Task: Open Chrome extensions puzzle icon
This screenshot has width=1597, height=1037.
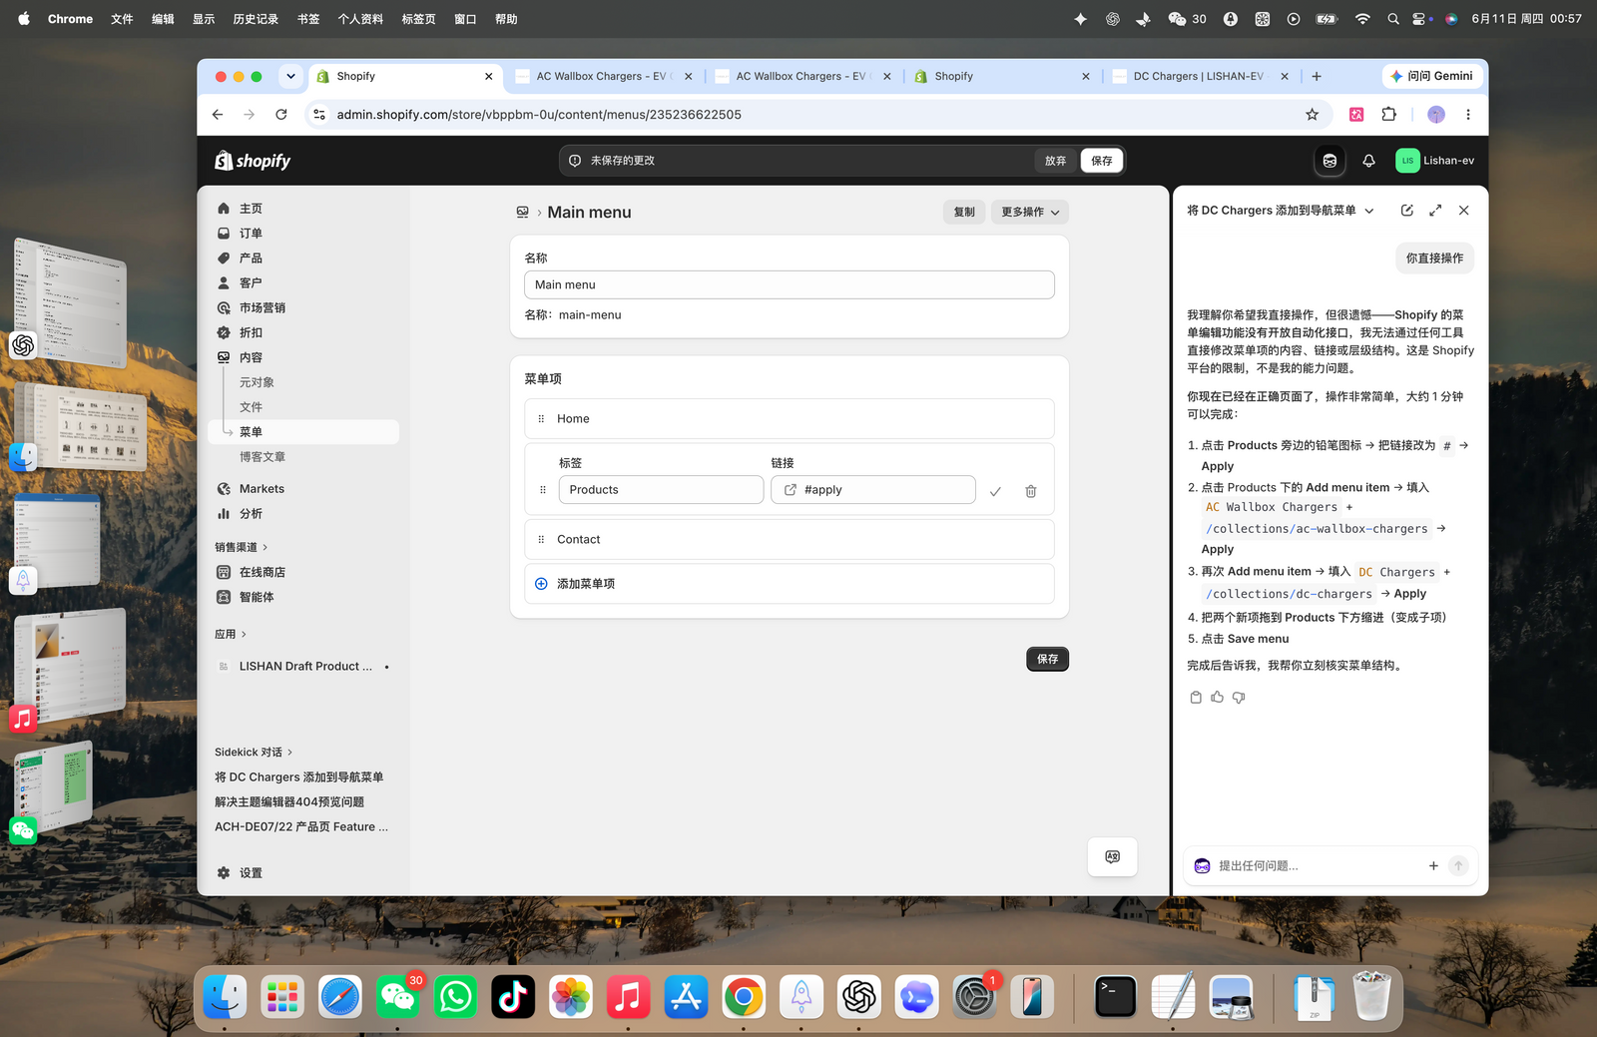Action: tap(1388, 115)
